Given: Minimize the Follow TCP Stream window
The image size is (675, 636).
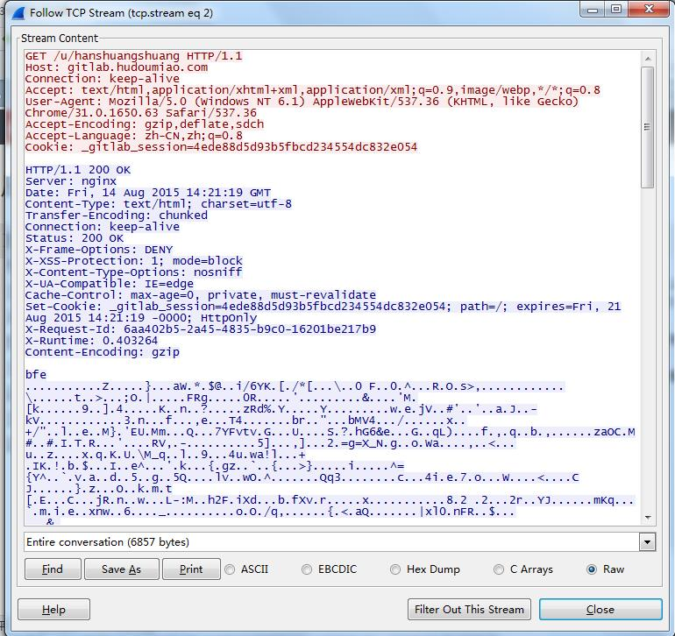Looking at the screenshot, I should coord(593,10).
